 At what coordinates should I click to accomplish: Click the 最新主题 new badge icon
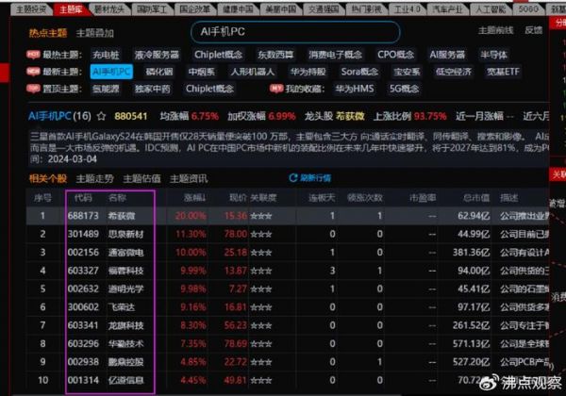(34, 71)
